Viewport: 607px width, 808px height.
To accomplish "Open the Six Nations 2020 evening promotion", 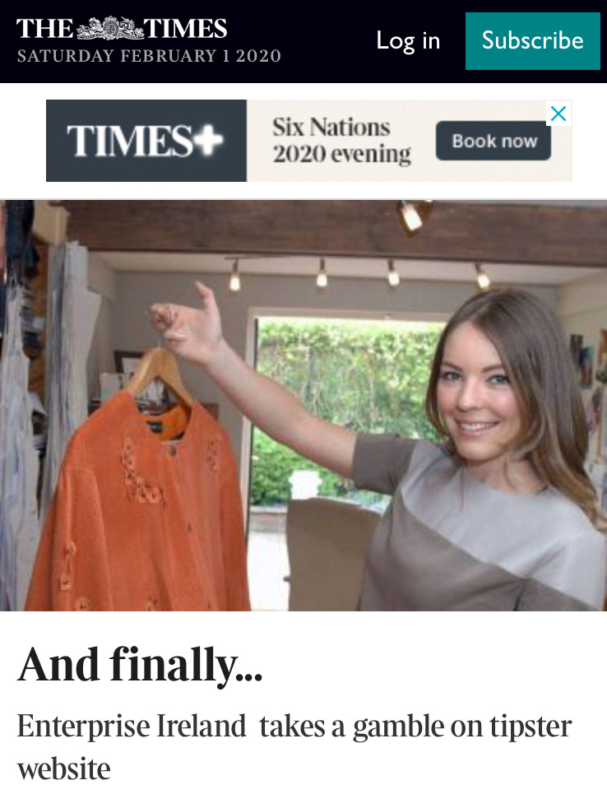I will coord(341,141).
